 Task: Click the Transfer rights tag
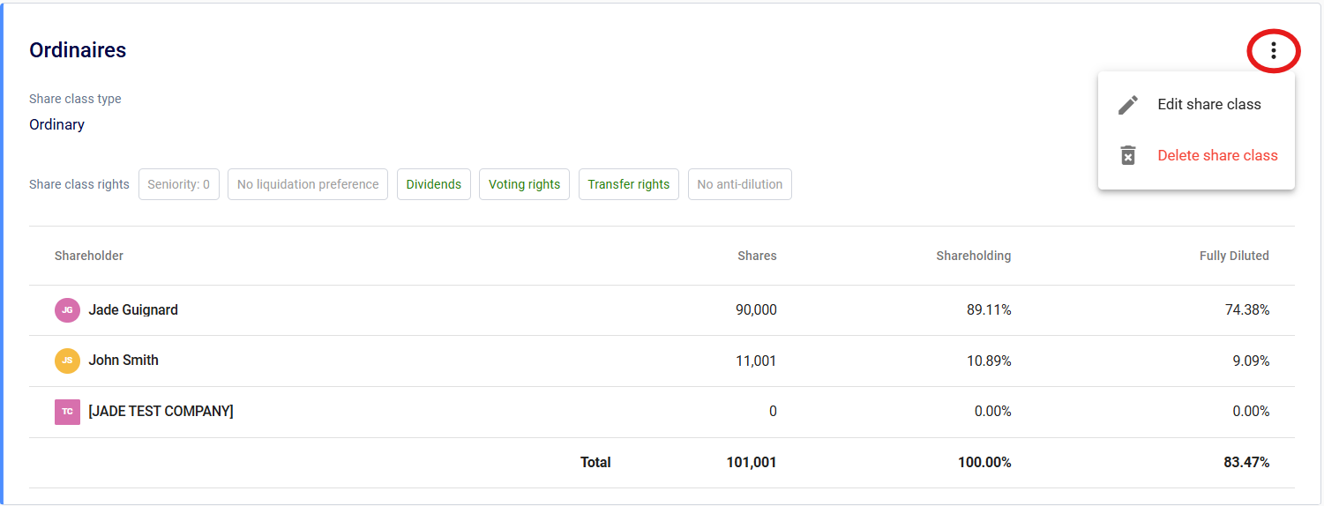click(x=628, y=184)
